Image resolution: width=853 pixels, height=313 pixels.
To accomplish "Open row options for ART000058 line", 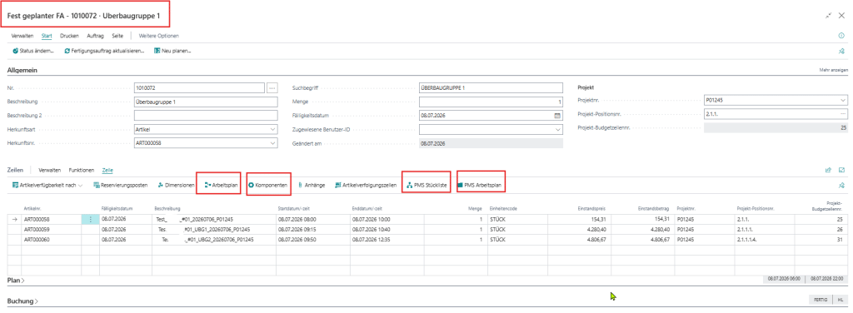I will point(90,220).
